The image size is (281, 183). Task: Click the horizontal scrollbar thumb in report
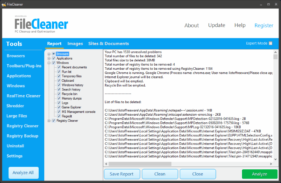[x=140, y=164]
